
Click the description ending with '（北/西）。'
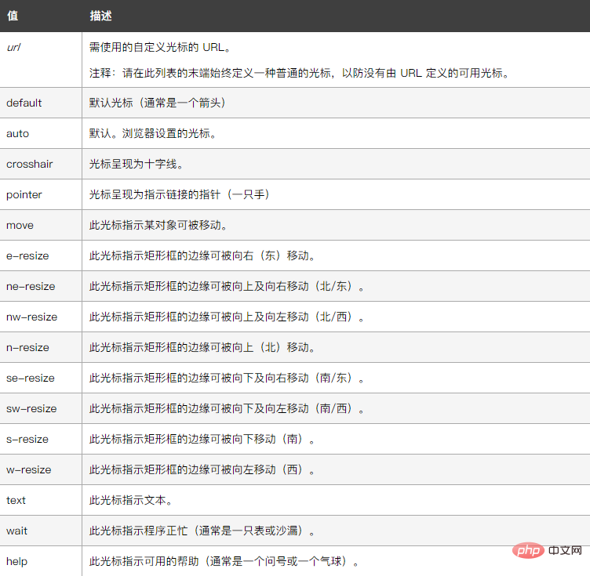pyautogui.click(x=227, y=317)
